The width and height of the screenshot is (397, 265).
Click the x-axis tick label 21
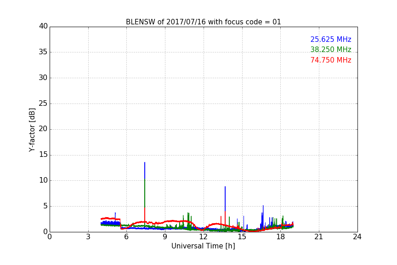click(x=319, y=237)
